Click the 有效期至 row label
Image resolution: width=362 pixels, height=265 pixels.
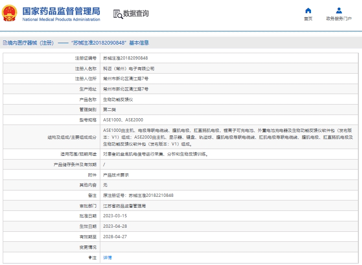(x=88, y=237)
